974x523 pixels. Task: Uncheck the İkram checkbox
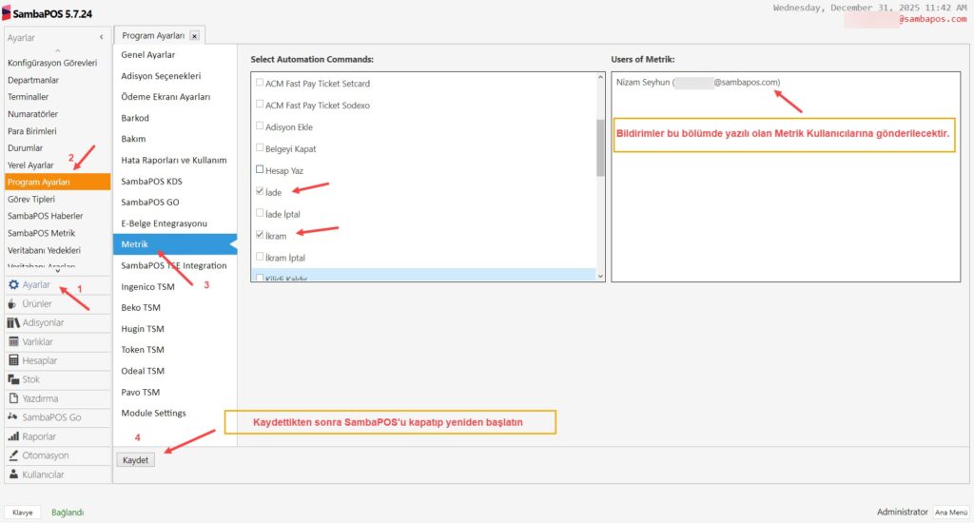tap(261, 234)
